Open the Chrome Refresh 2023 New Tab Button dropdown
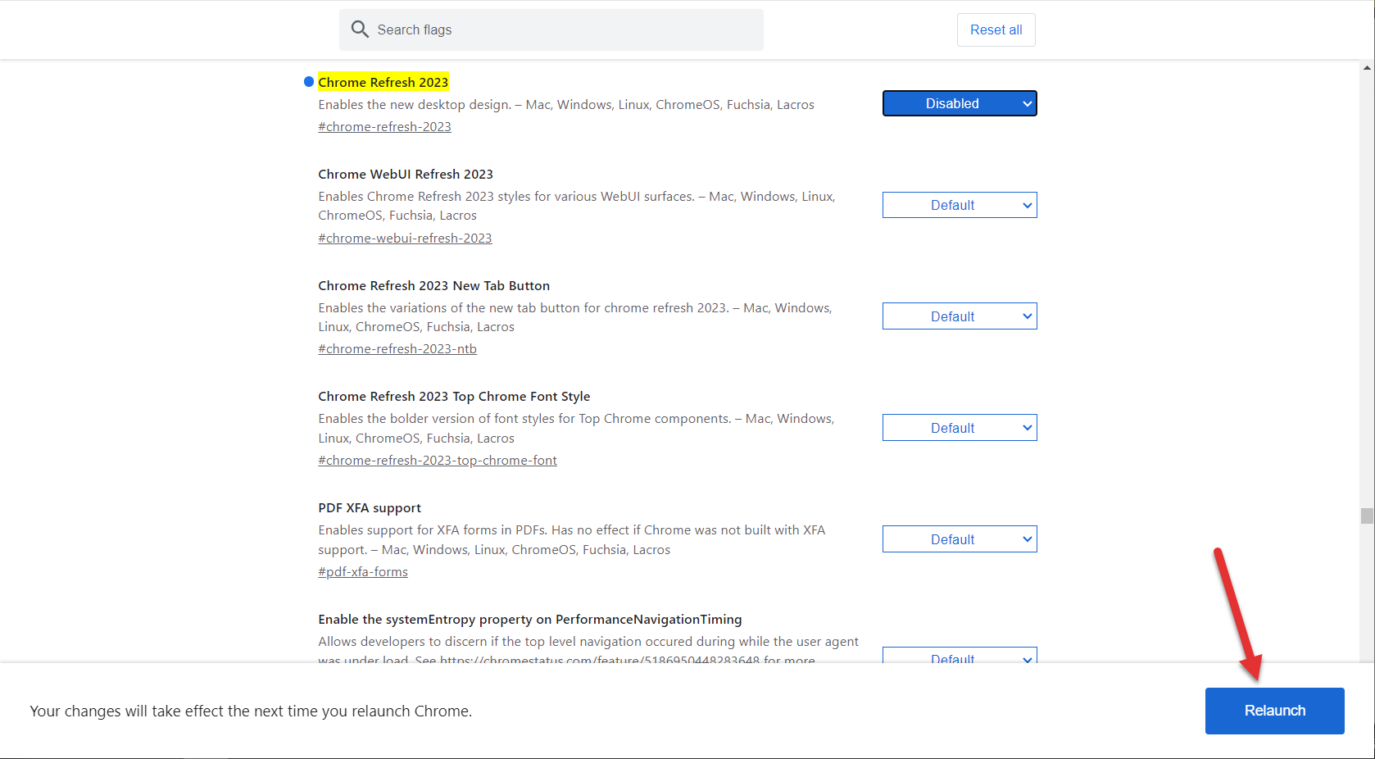1375x759 pixels. point(960,316)
